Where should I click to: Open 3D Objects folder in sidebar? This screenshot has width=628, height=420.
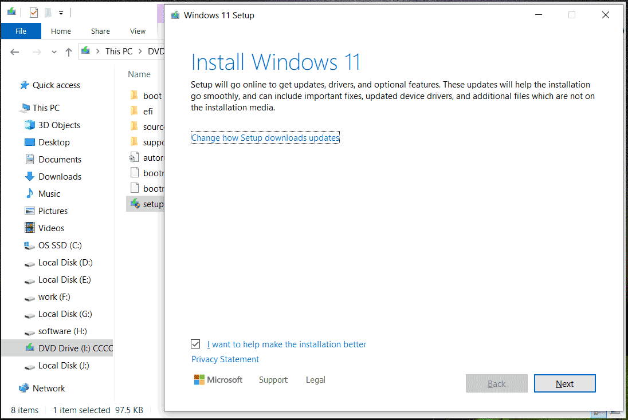[59, 125]
